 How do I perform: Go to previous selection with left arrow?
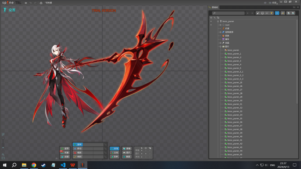tap(248, 13)
